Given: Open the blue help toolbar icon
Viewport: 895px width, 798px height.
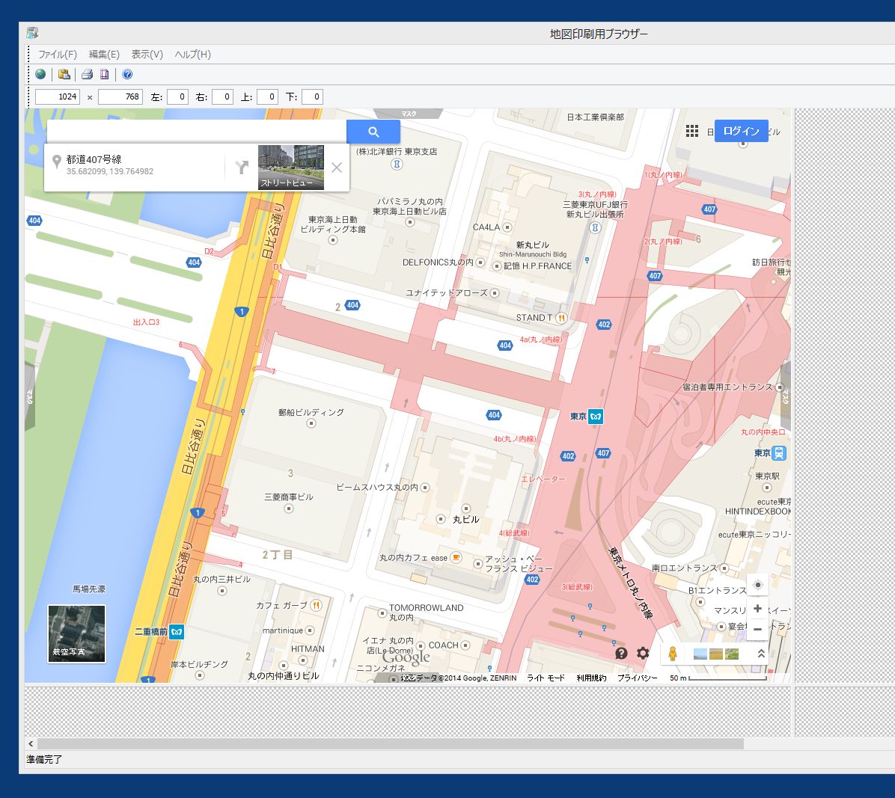Looking at the screenshot, I should [x=127, y=74].
